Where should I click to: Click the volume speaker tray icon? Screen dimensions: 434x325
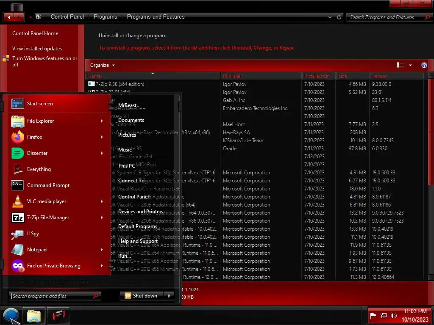click(393, 315)
